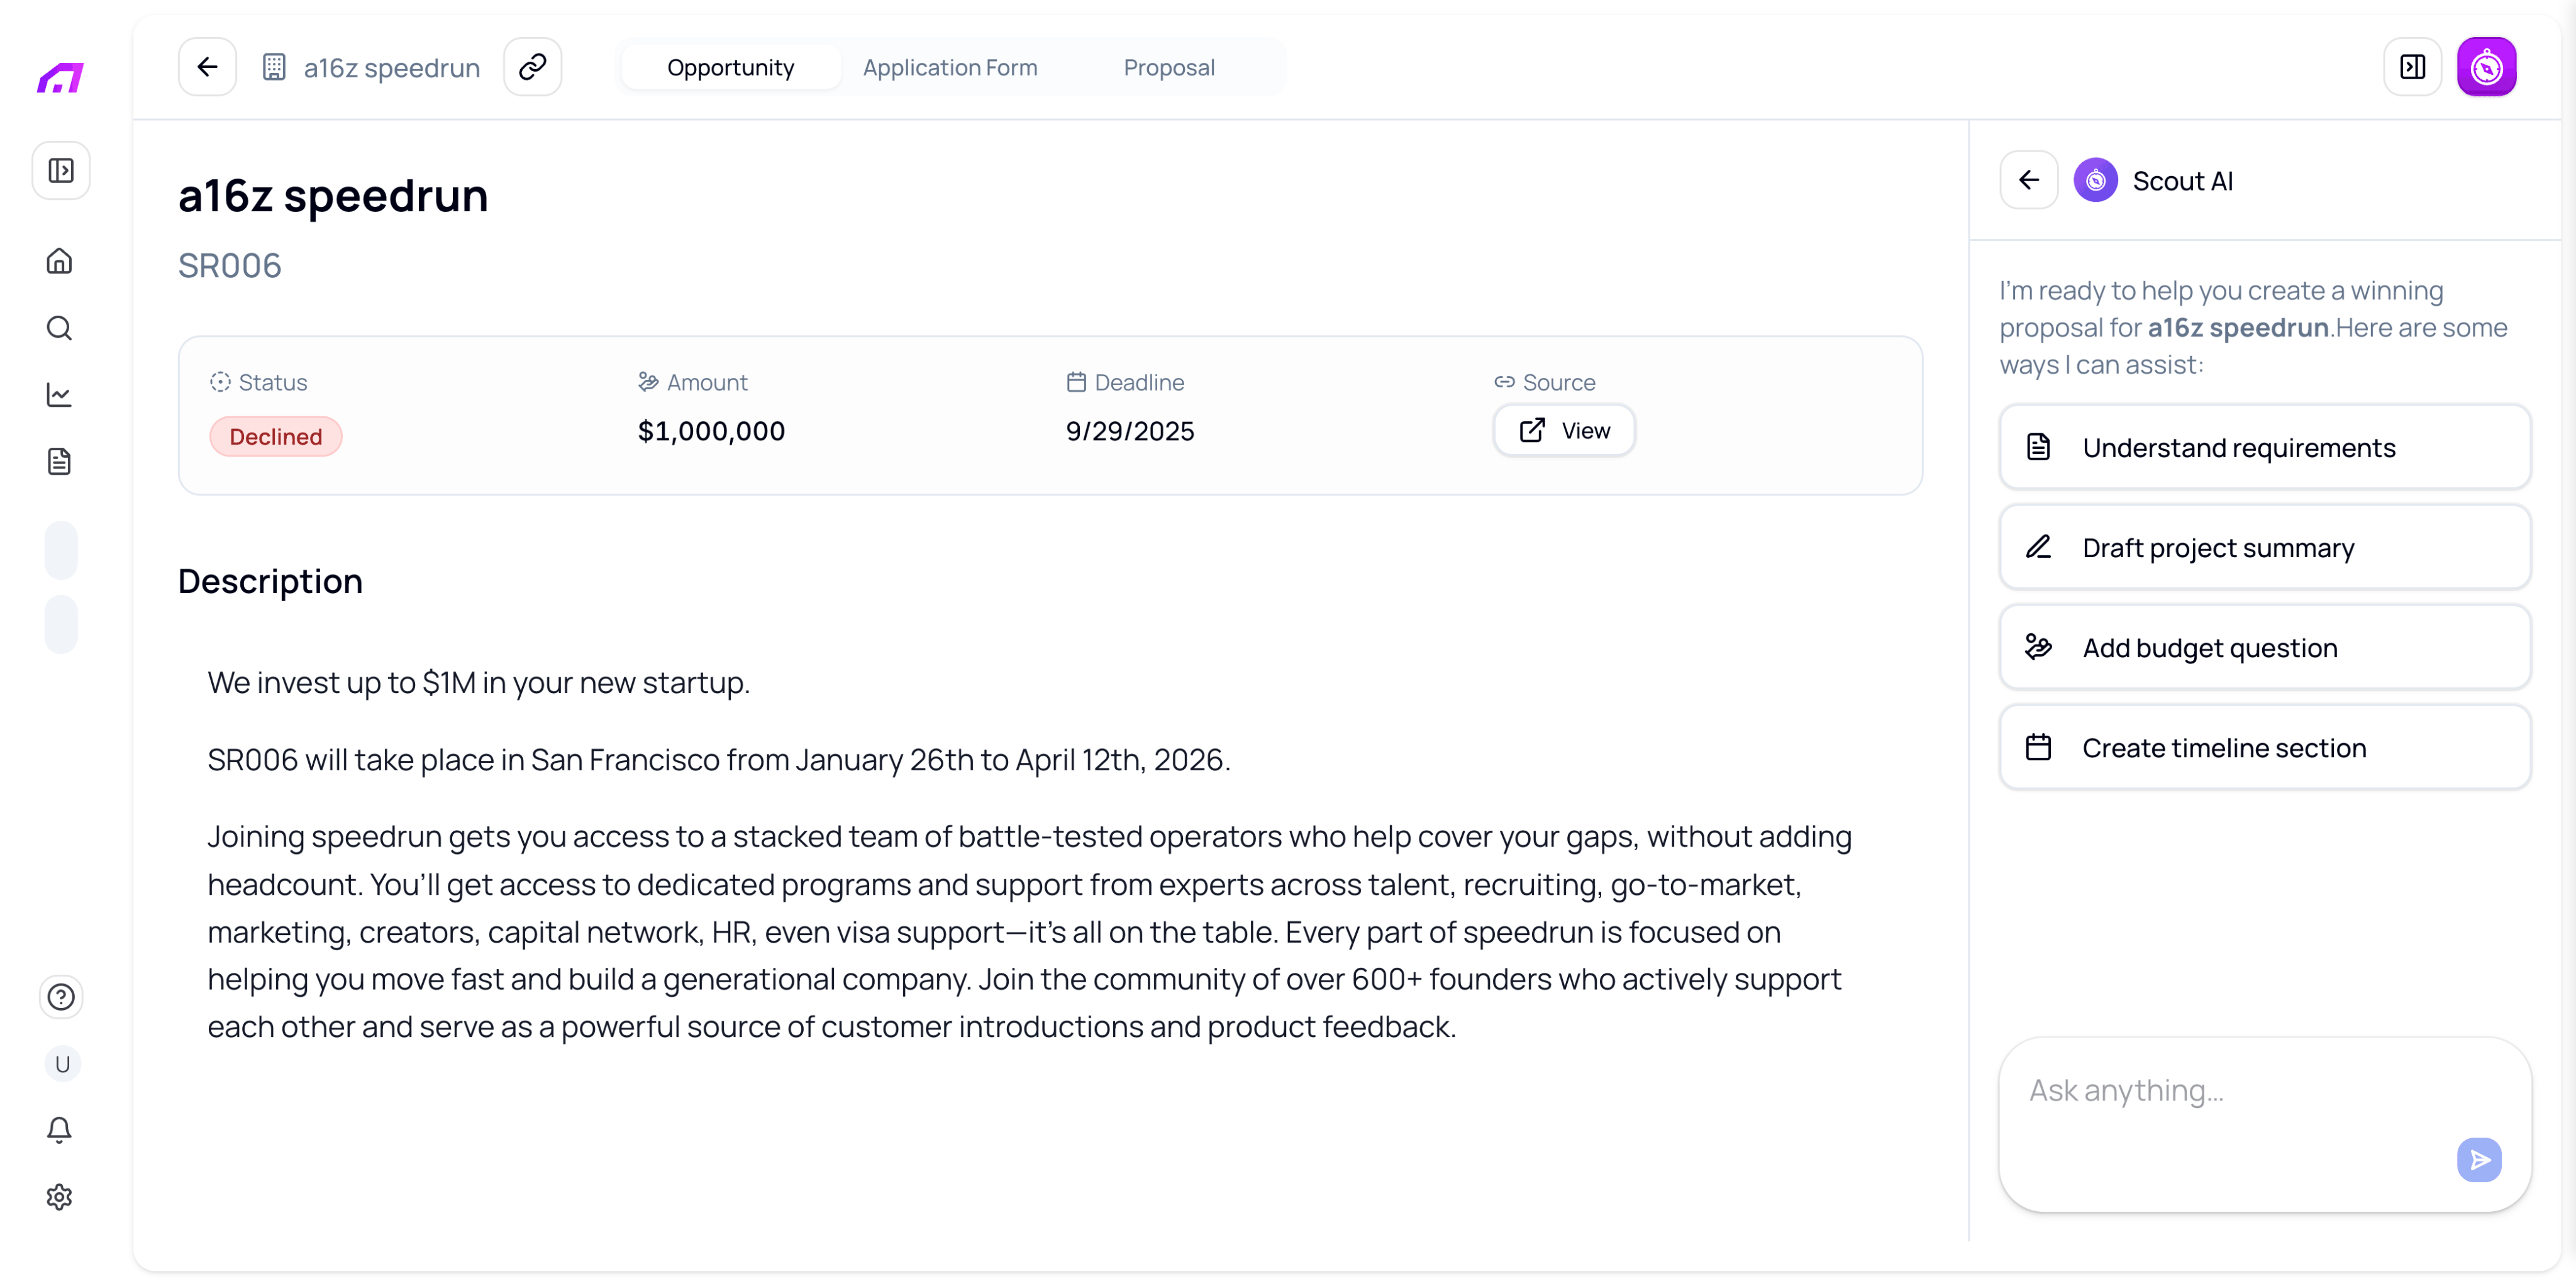2576x1286 pixels.
Task: Select the Opportunity tab
Action: (x=730, y=67)
